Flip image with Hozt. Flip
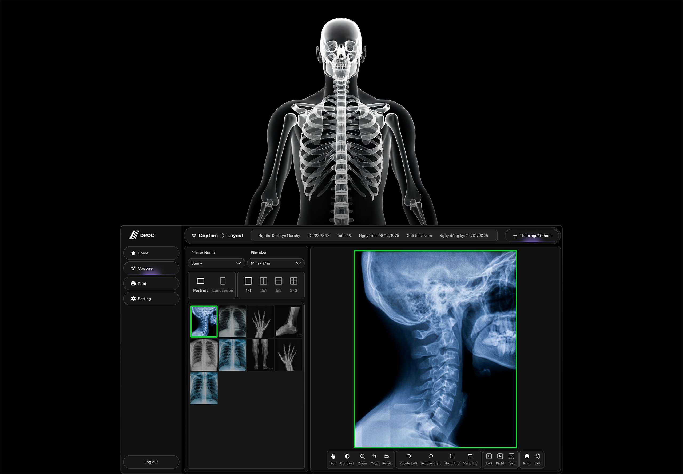This screenshot has width=683, height=474. click(452, 459)
